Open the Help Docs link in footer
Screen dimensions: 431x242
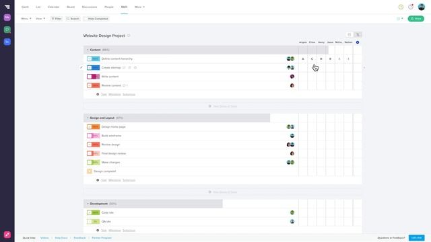tap(61, 238)
